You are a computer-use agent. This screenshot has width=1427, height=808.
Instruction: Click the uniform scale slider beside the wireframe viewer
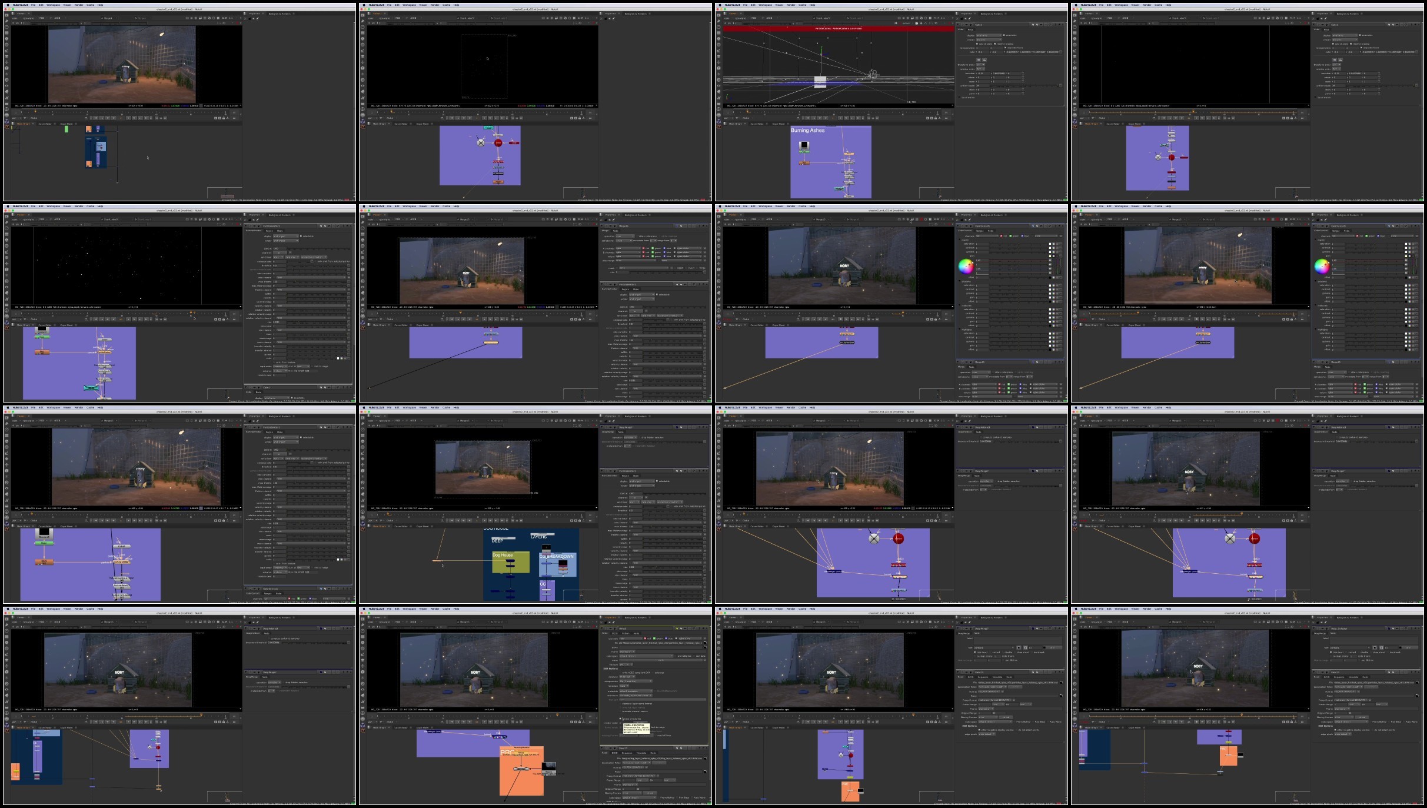[1024, 85]
